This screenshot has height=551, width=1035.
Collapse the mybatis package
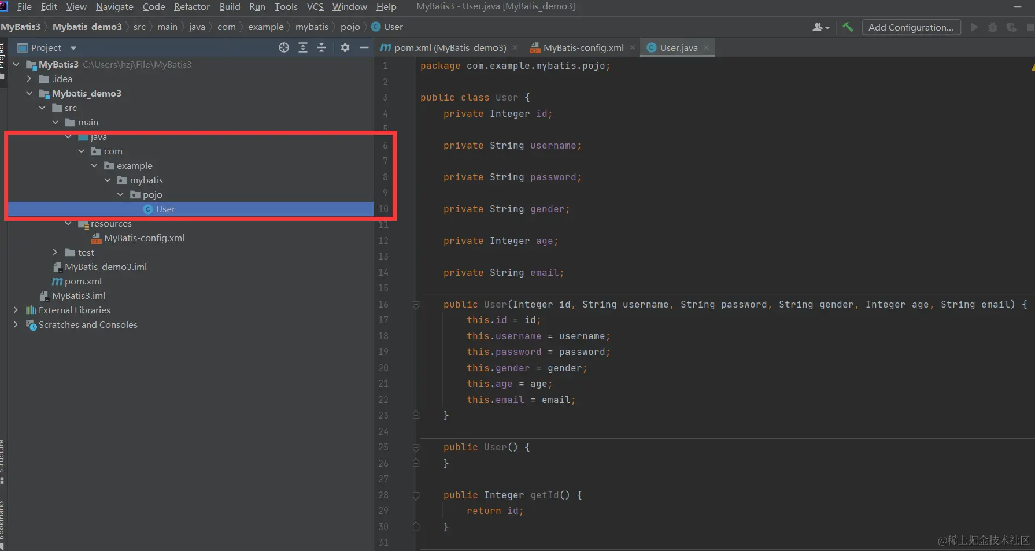pyautogui.click(x=108, y=180)
